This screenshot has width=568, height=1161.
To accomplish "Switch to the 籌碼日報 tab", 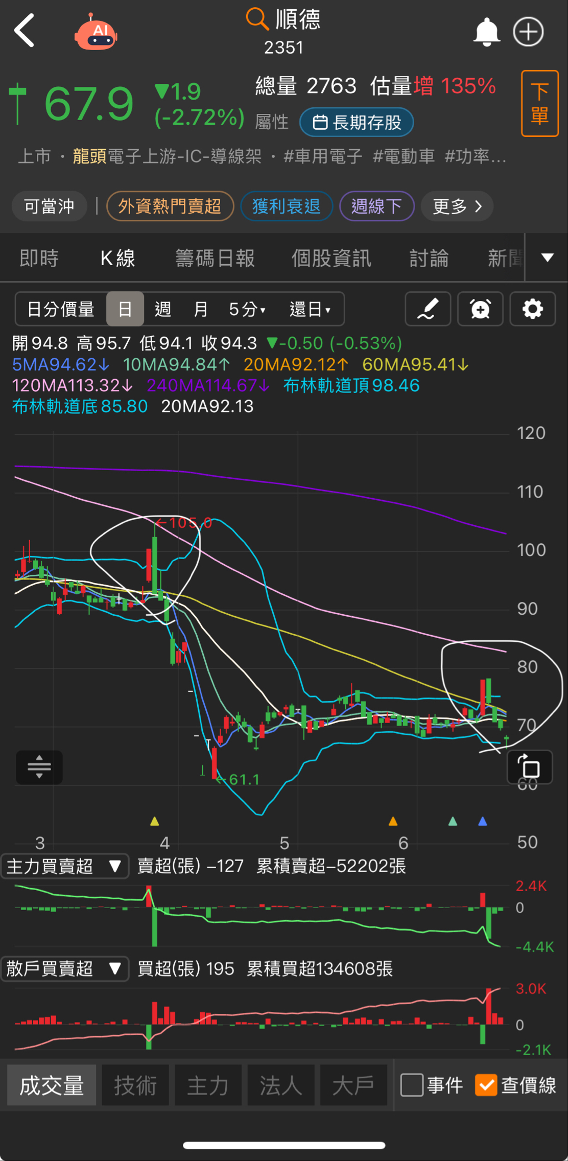I will tap(215, 258).
